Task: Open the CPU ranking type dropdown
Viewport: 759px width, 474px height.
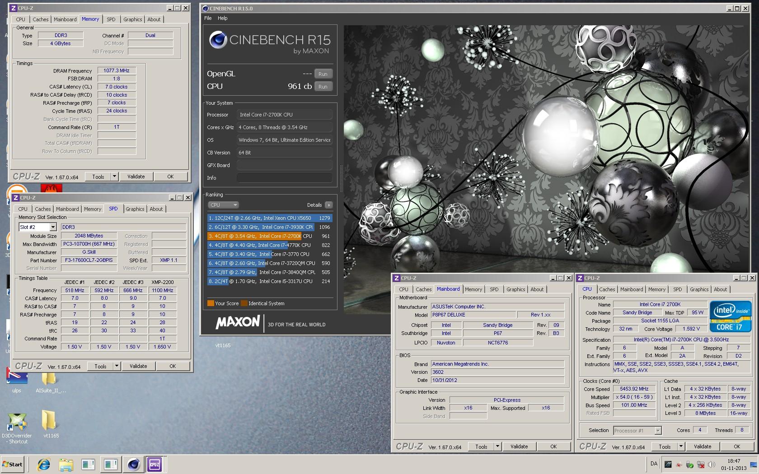Action: point(223,205)
